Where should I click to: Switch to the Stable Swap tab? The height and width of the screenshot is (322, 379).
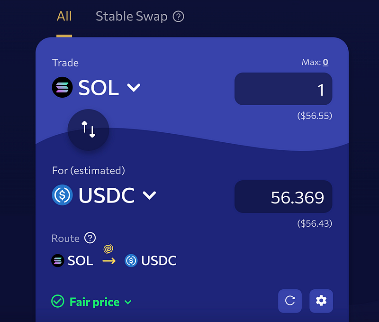[132, 17]
